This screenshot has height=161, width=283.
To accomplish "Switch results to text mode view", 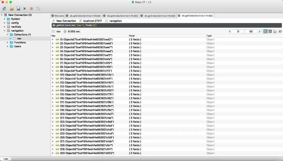I will (275, 31).
